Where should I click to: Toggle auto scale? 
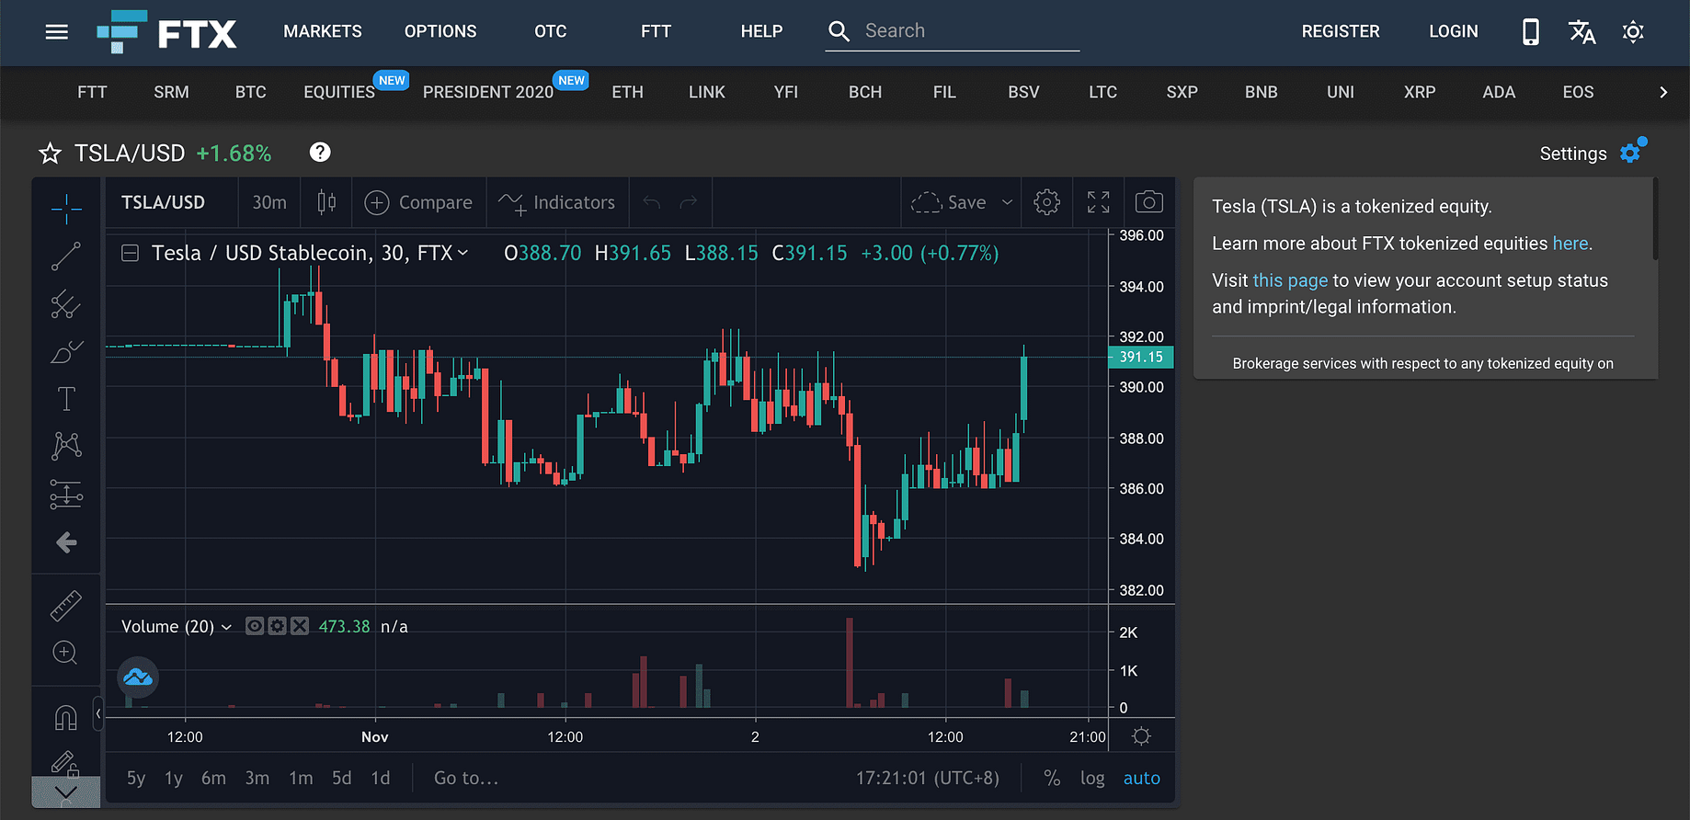tap(1142, 779)
